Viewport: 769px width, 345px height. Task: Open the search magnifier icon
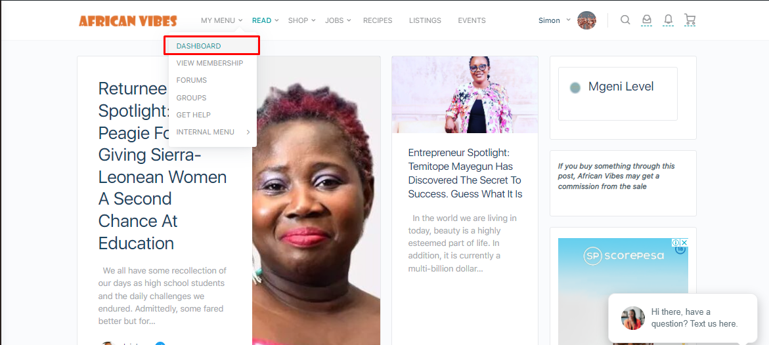point(625,20)
